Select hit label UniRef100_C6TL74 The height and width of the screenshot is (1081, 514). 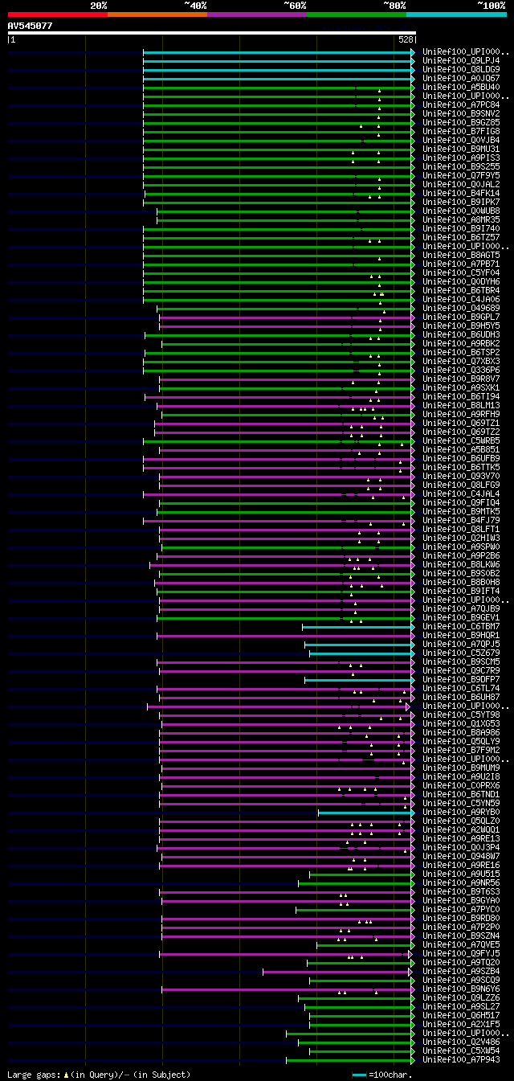[461, 688]
